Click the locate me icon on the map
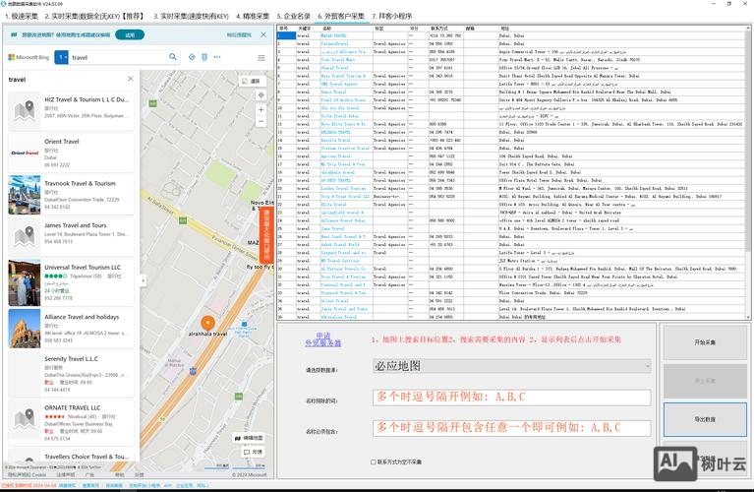 261,94
